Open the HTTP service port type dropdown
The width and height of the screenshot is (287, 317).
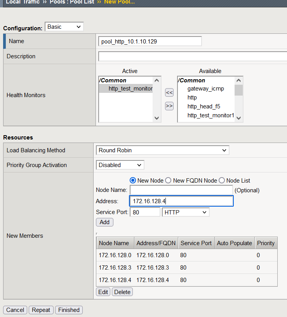[x=186, y=212]
